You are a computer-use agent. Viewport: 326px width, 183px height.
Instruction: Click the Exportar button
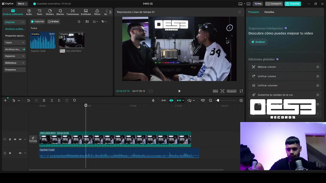tap(293, 4)
